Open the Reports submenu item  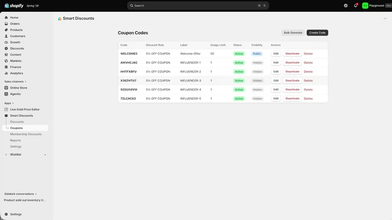pyautogui.click(x=15, y=140)
